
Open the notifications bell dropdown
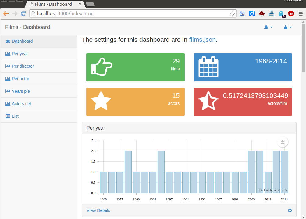[x=268, y=27]
